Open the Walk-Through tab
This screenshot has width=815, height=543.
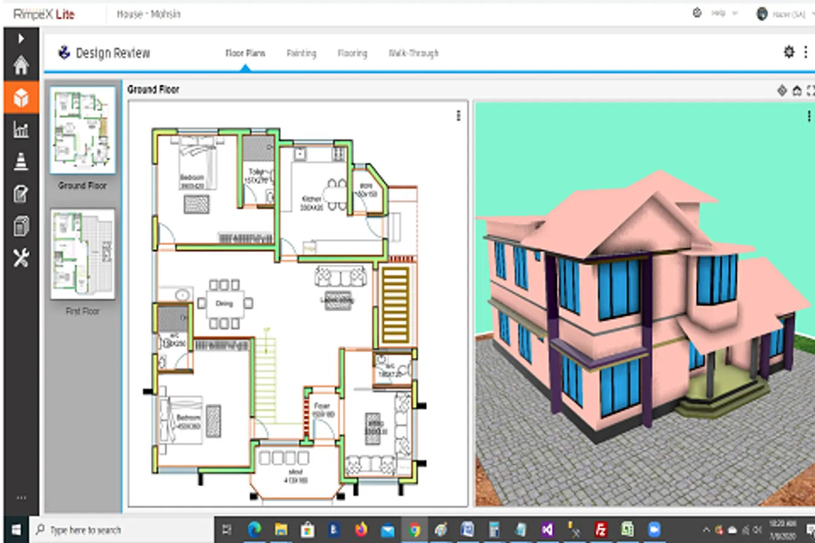[x=414, y=53]
